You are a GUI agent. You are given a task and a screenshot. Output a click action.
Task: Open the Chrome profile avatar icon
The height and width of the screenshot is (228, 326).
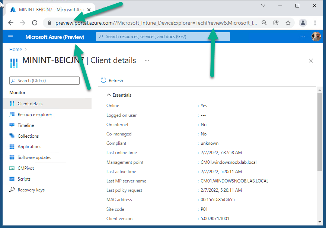303,23
